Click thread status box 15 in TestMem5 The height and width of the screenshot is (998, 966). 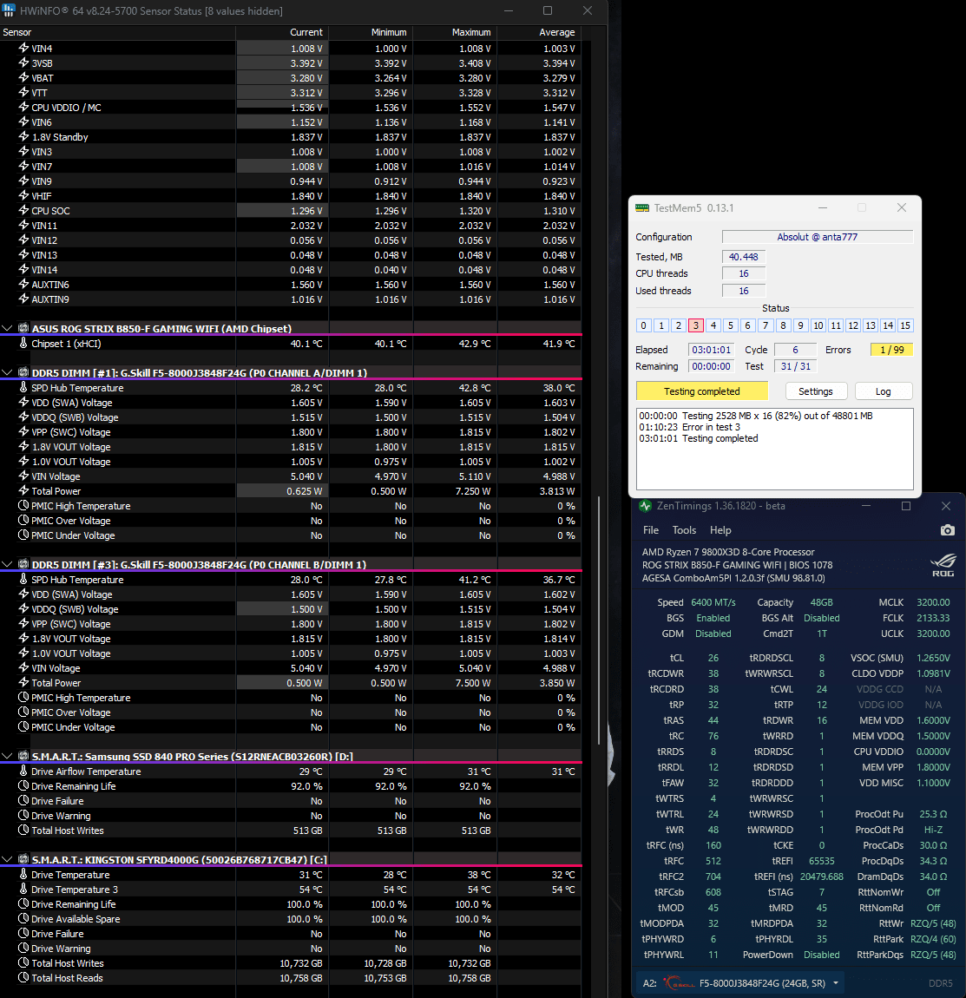[905, 325]
